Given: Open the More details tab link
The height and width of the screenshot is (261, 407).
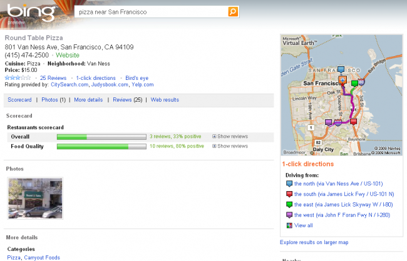Looking at the screenshot, I should pos(88,100).
